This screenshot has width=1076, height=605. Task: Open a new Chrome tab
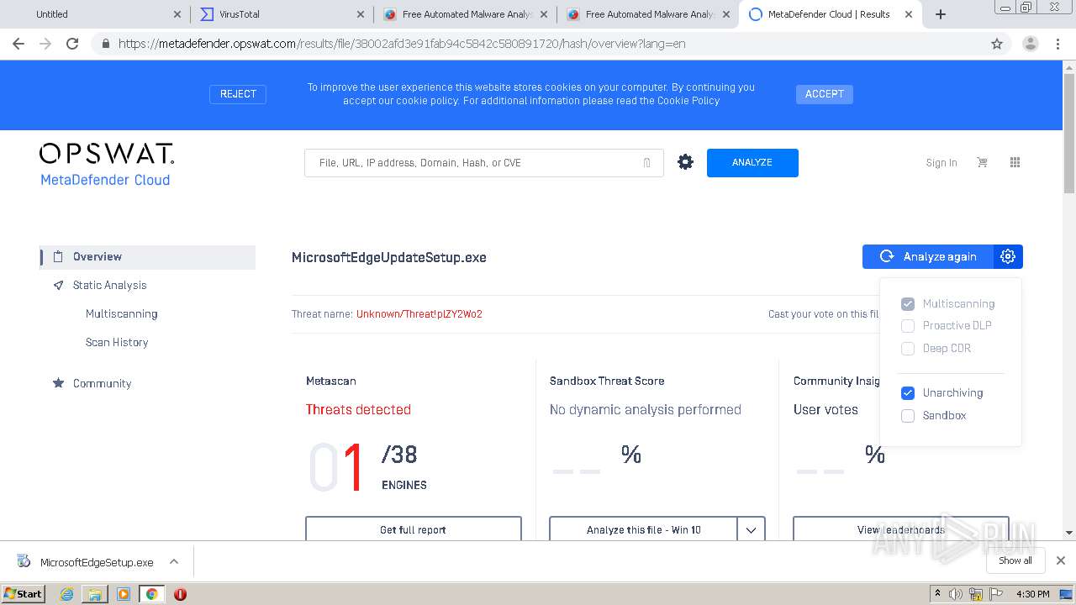[x=941, y=14]
